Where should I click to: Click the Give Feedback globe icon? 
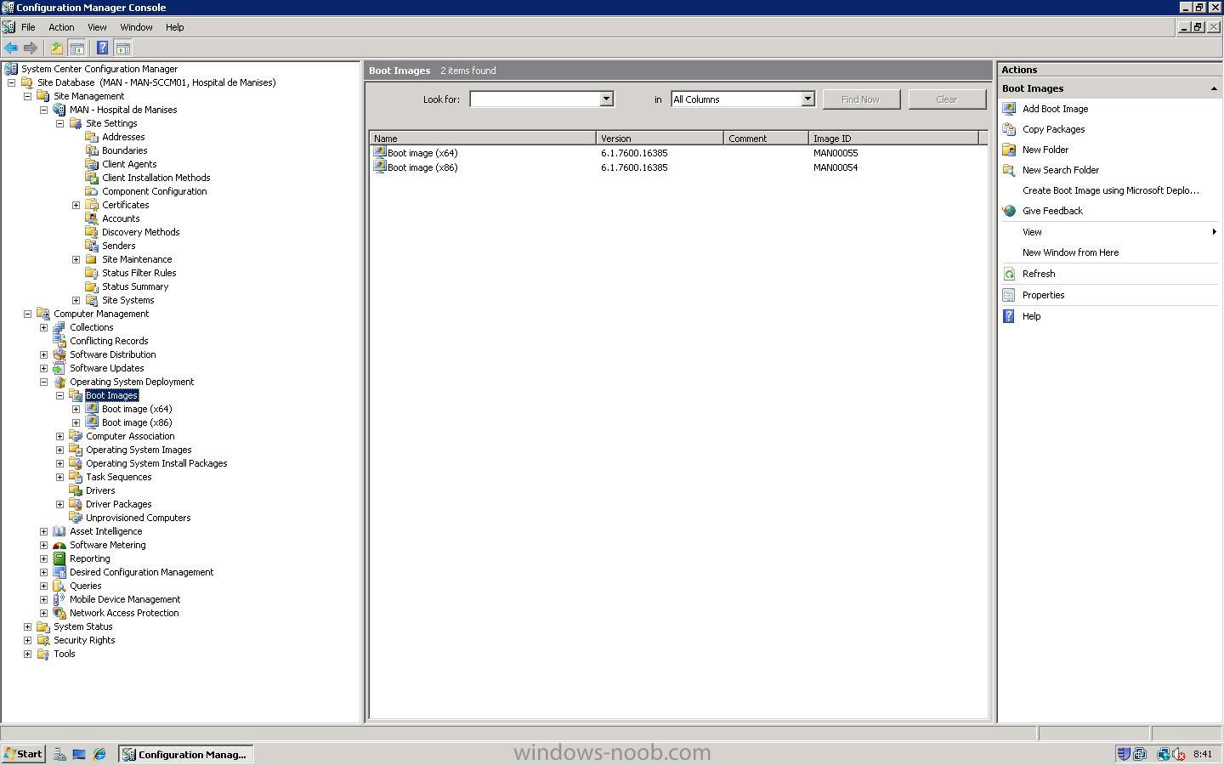pyautogui.click(x=1009, y=211)
